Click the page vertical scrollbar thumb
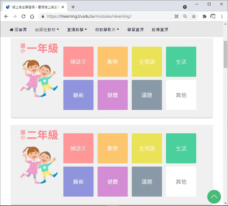Image resolution: width=228 pixels, height=206 pixels. 225,54
